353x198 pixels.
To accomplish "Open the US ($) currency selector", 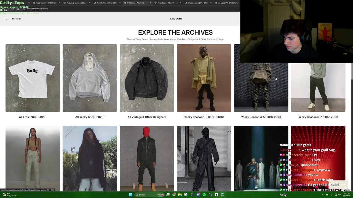I will 17,19.
